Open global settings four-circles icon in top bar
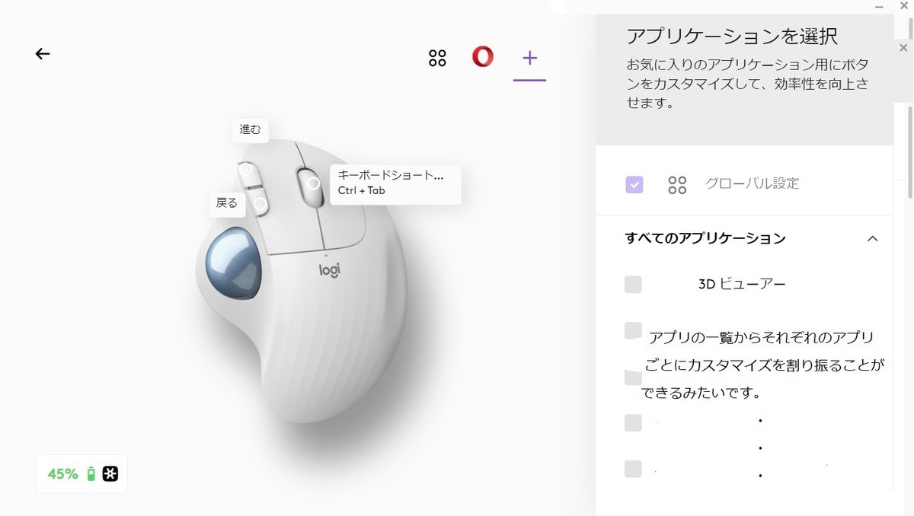The width and height of the screenshot is (914, 516). coord(437,58)
